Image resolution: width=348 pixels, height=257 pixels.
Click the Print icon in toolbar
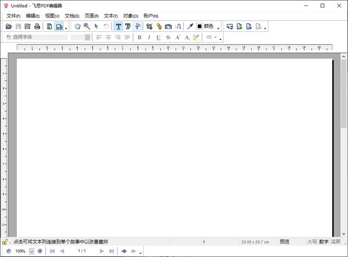click(x=37, y=27)
